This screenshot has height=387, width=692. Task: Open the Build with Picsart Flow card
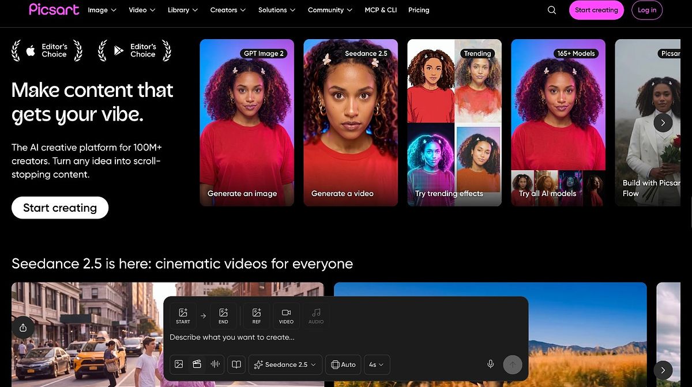(x=648, y=122)
